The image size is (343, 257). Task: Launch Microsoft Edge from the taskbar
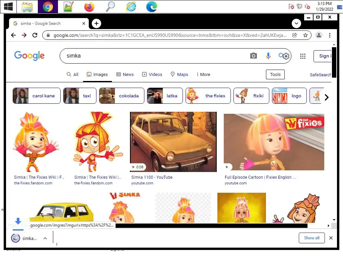tap(152, 7)
